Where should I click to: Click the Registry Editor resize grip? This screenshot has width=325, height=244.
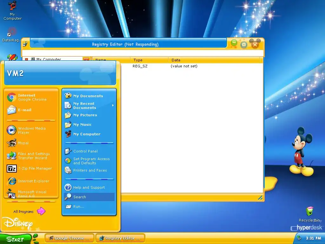point(260,198)
